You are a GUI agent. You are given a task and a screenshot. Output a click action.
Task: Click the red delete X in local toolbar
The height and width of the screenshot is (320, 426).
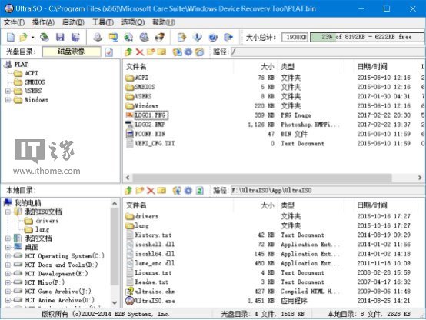[151, 191]
